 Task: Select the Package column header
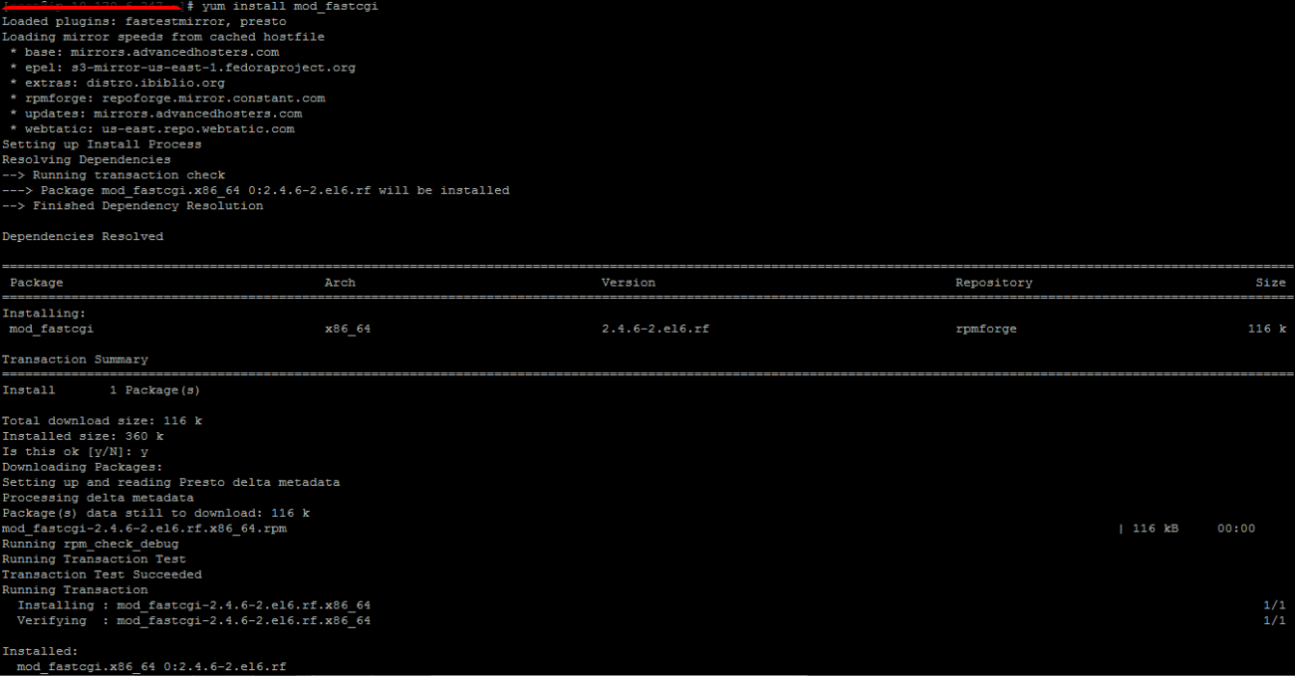pyautogui.click(x=36, y=282)
